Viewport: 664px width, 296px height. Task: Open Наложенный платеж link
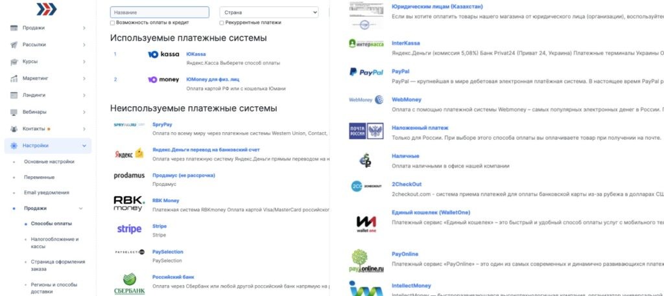pos(420,128)
